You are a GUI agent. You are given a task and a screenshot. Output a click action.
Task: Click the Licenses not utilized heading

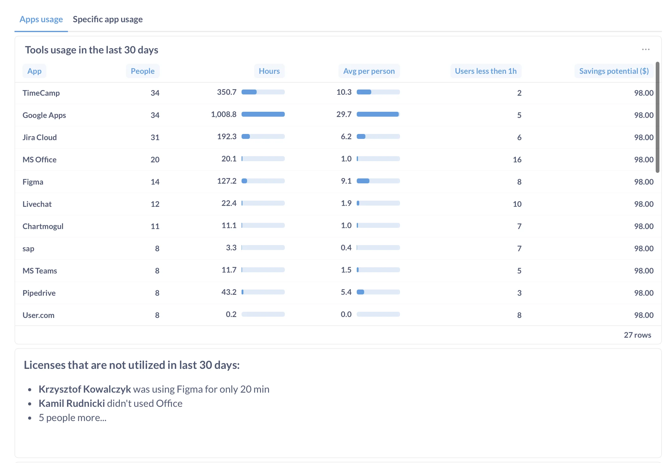click(x=132, y=365)
